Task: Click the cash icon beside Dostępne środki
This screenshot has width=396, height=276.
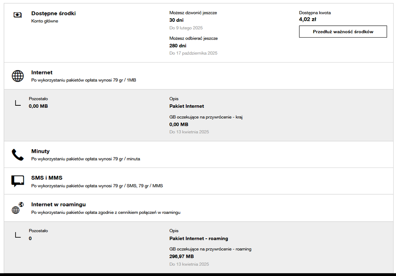Action: coord(17,15)
